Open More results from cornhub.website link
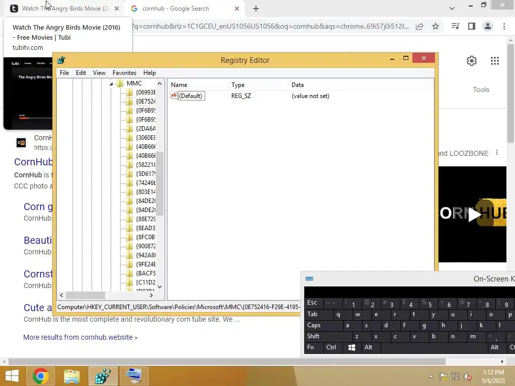515x386 pixels. pos(80,337)
